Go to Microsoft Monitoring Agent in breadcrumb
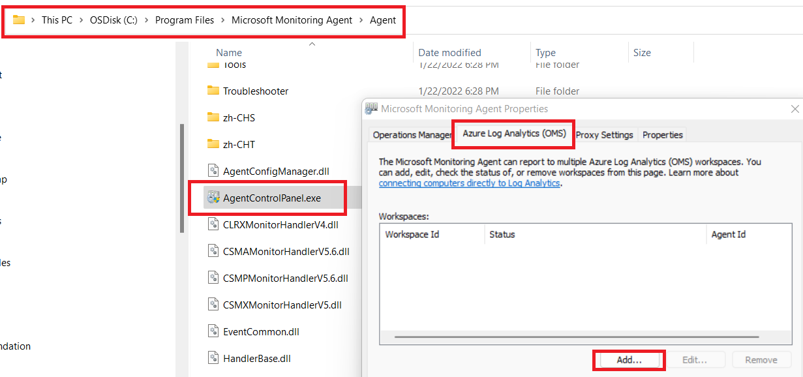Image resolution: width=803 pixels, height=377 pixels. click(x=292, y=20)
